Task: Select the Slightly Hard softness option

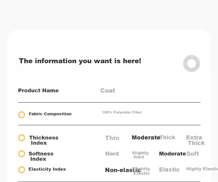Action: (140, 155)
